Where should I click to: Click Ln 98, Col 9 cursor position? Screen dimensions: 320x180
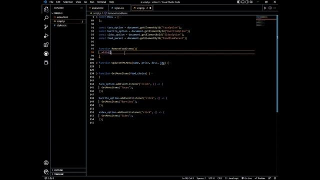click(188, 178)
